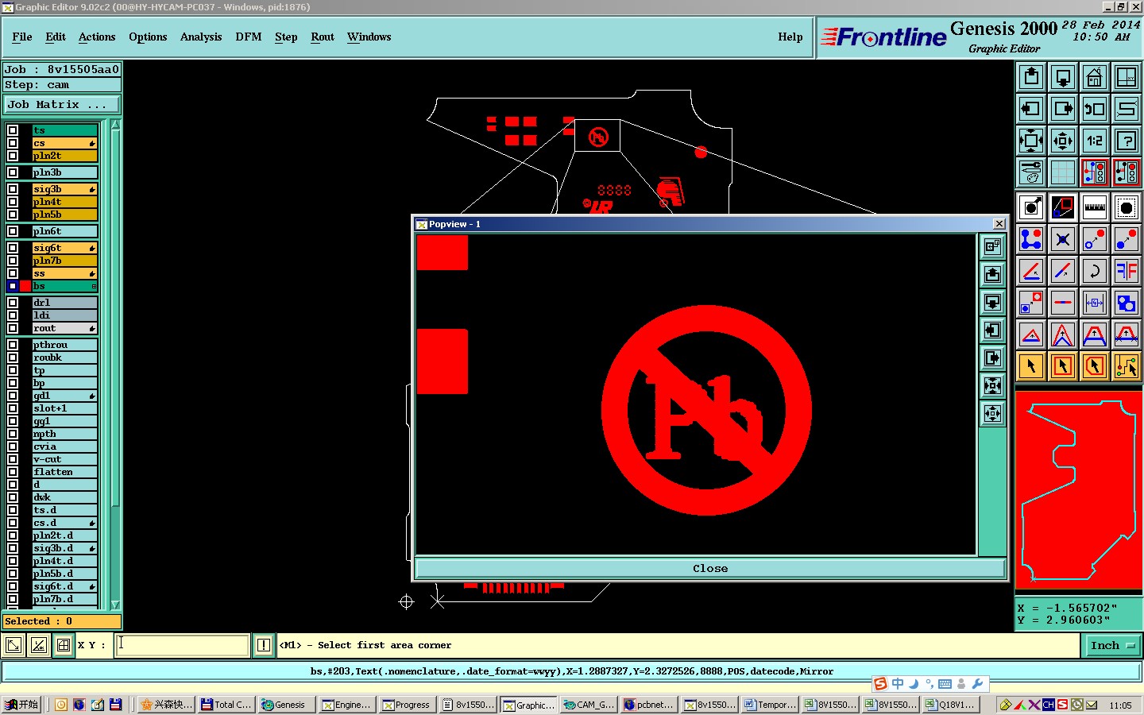Switch to Progress taskbar item
Screen dimensions: 1144x715
pos(407,705)
